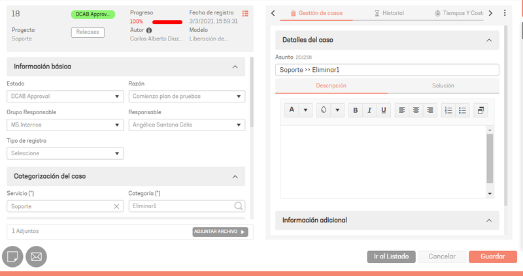Collapse the Detalles del caso section

489,40
